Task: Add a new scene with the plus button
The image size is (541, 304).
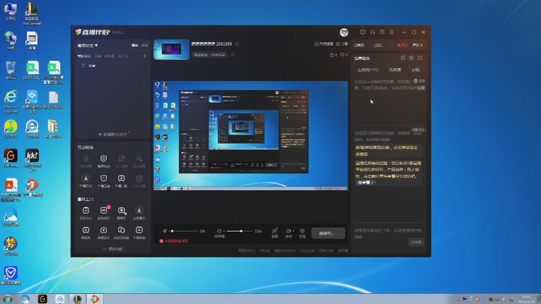Action: tap(144, 56)
